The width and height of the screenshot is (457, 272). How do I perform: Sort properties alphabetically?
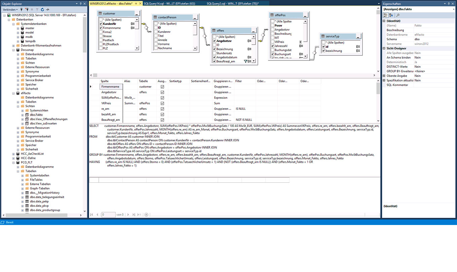click(x=391, y=15)
